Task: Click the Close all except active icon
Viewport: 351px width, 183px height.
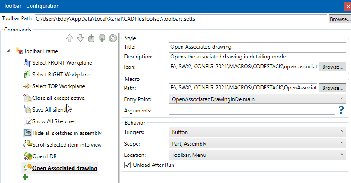Action: (x=27, y=98)
